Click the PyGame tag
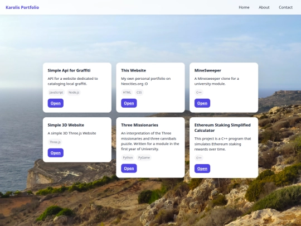The height and width of the screenshot is (226, 301). (144, 157)
